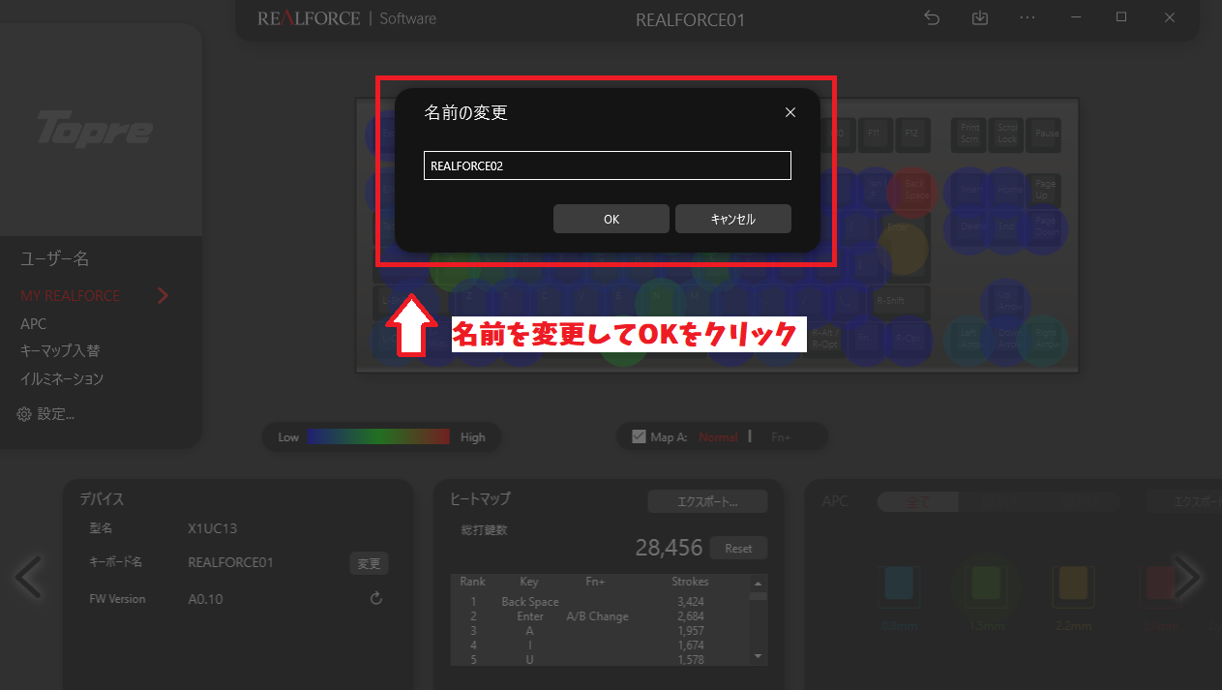This screenshot has height=690, width=1222.
Task: Select MY REALFORCE in the sidebar
Action: click(x=70, y=296)
